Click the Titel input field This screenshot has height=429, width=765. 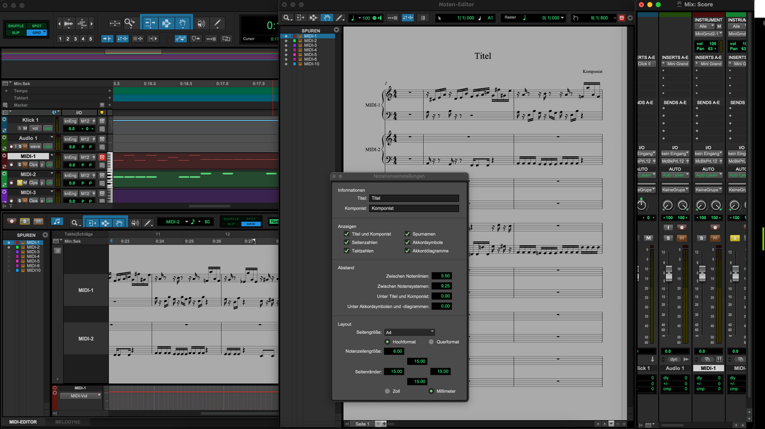414,198
